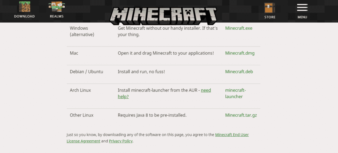Click 'Get Minecraft without our handy installer' text

point(168,31)
